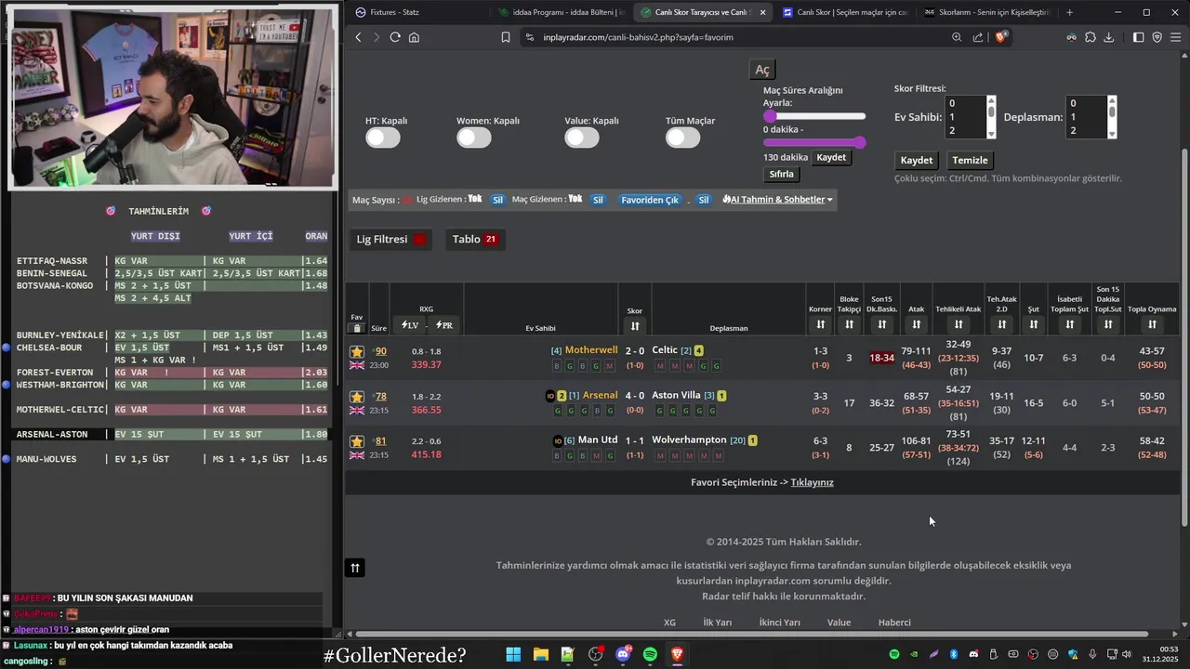Open Discord from the taskbar
The image size is (1190, 669).
point(623,654)
